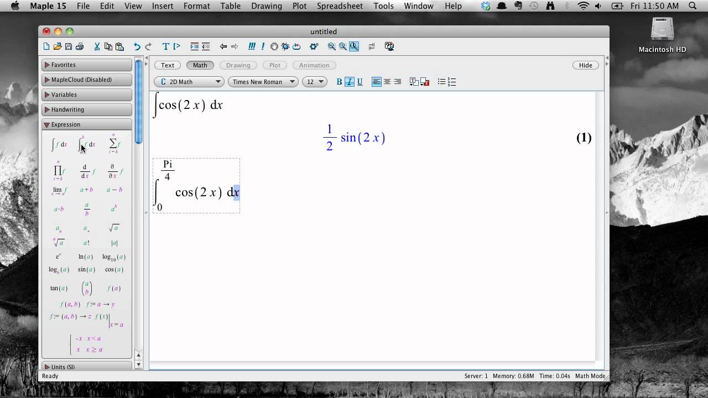The image size is (708, 398).
Task: Click the Text mode button
Action: [x=168, y=65]
